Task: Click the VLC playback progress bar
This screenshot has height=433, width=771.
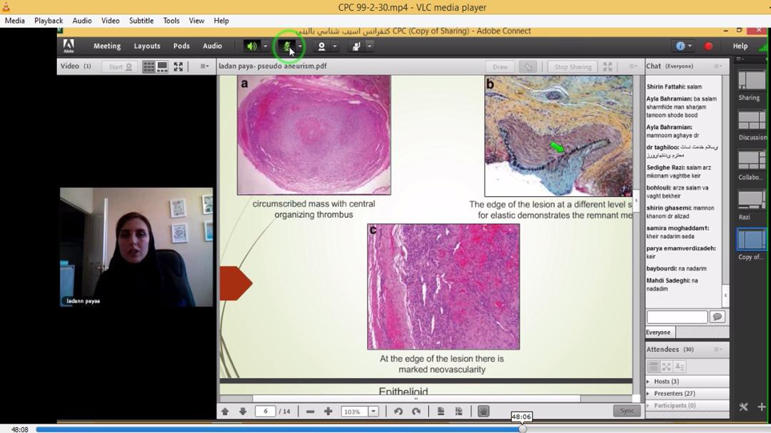Action: point(286,429)
